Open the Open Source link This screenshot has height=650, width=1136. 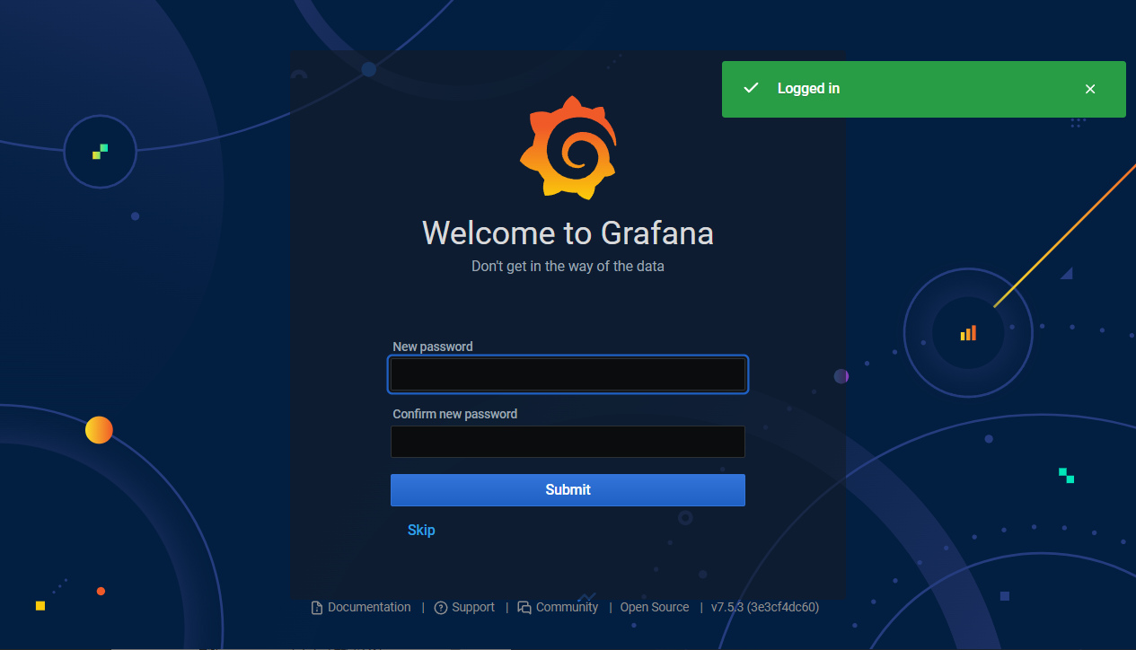coord(655,608)
